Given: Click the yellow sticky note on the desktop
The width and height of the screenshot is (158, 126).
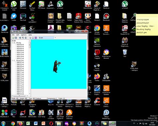Looking at the screenshot, I should click(x=147, y=25).
